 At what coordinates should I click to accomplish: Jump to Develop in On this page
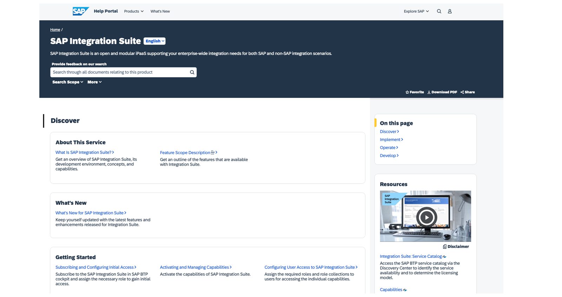(x=389, y=156)
